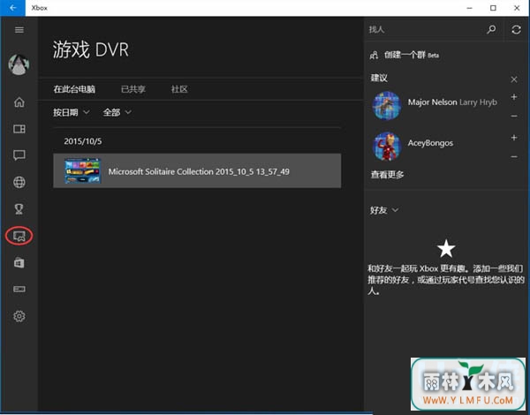Click 创建一个群 Beta

412,55
